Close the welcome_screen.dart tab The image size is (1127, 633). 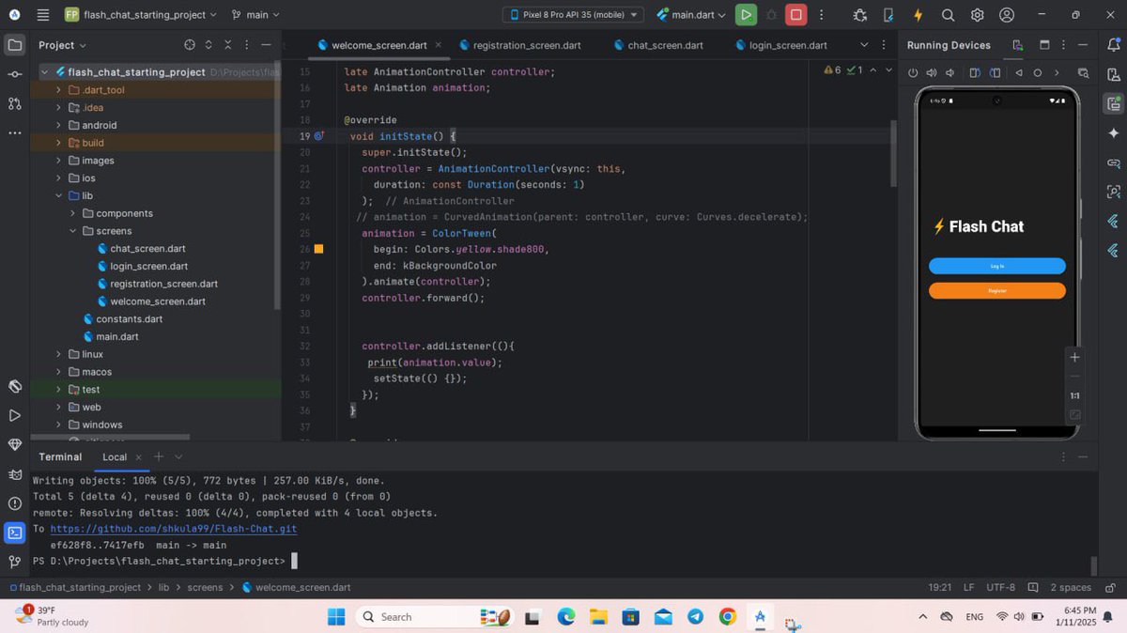tap(438, 45)
